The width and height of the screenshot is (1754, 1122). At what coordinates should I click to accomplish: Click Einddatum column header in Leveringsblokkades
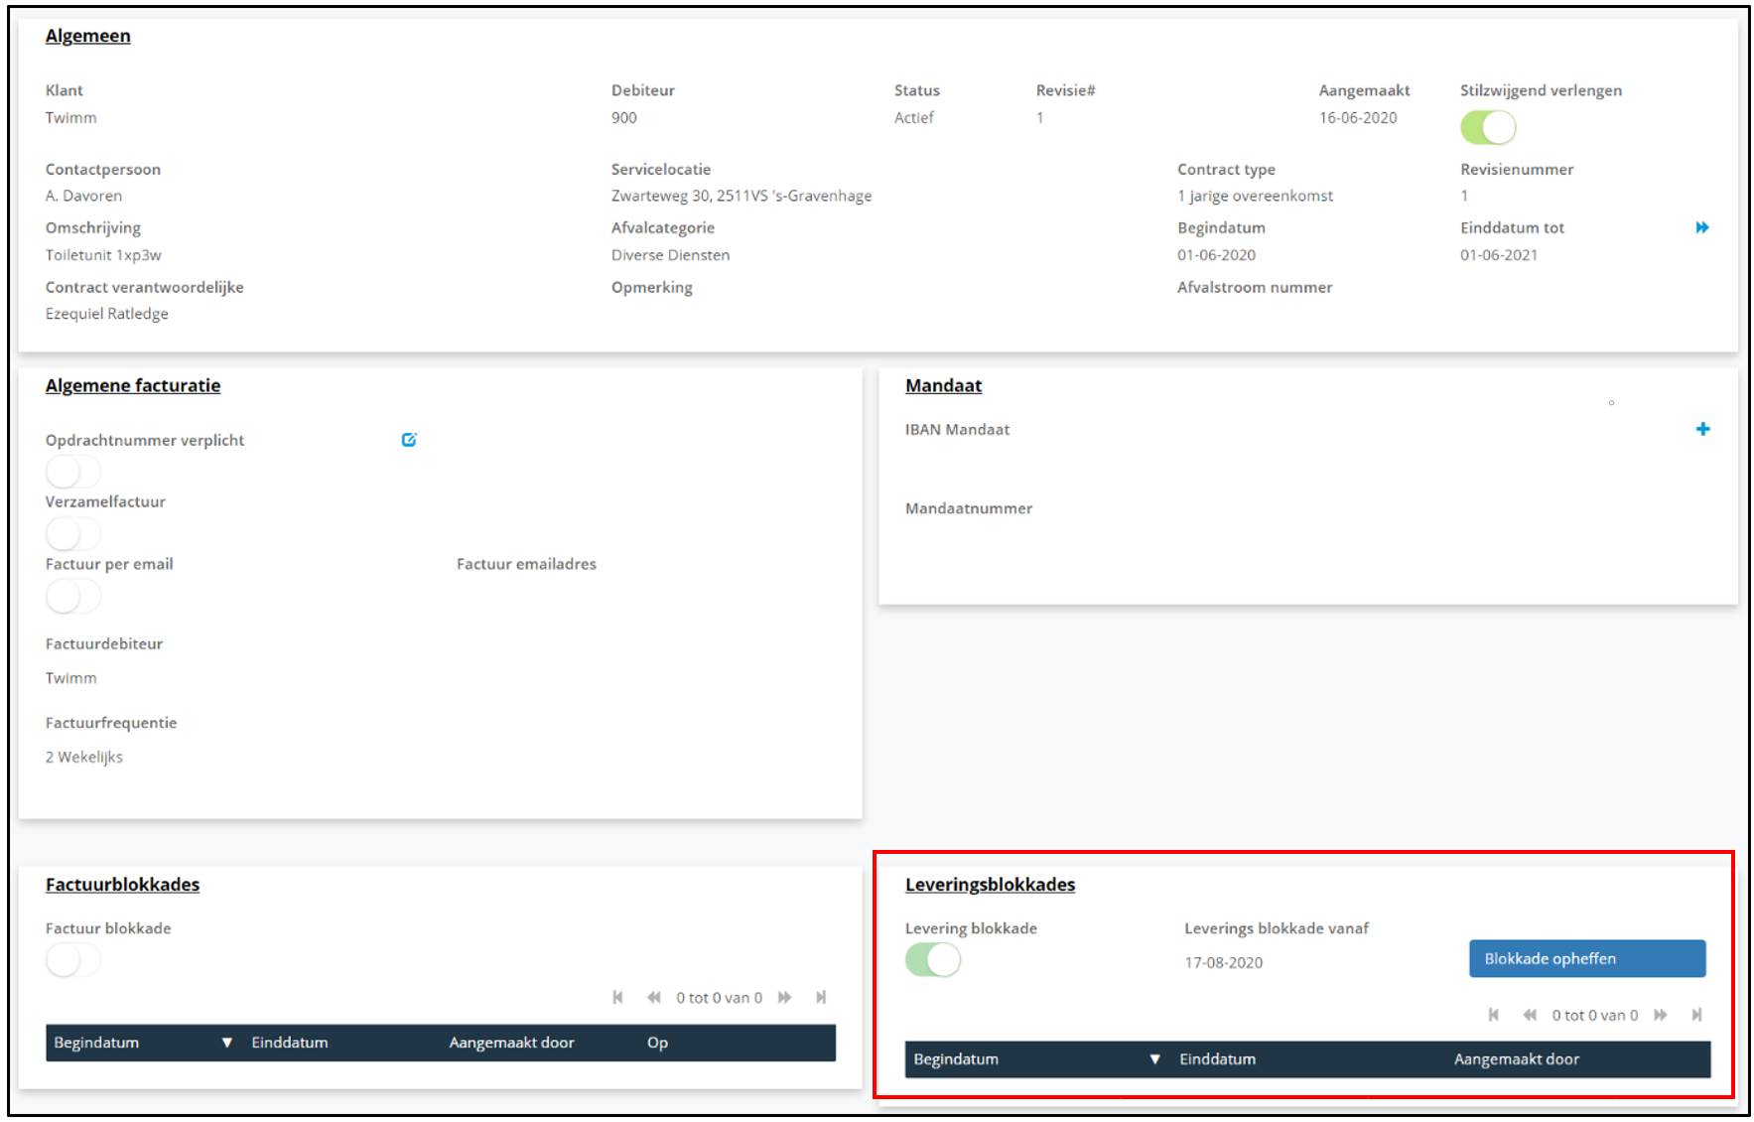point(1217,1059)
